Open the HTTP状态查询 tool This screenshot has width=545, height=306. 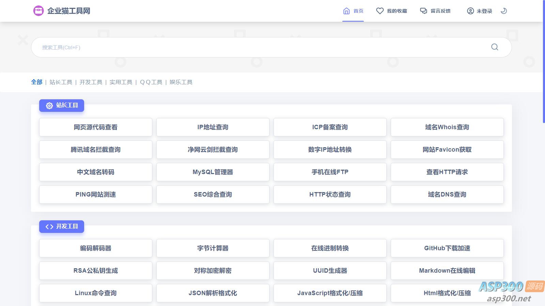point(330,194)
